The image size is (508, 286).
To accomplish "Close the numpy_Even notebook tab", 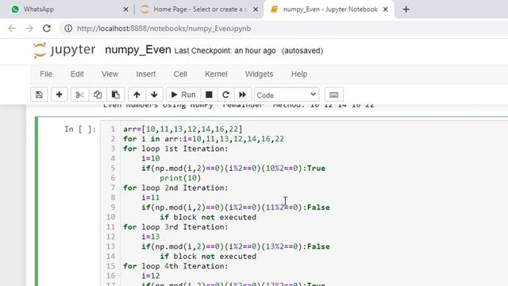I will tap(386, 10).
